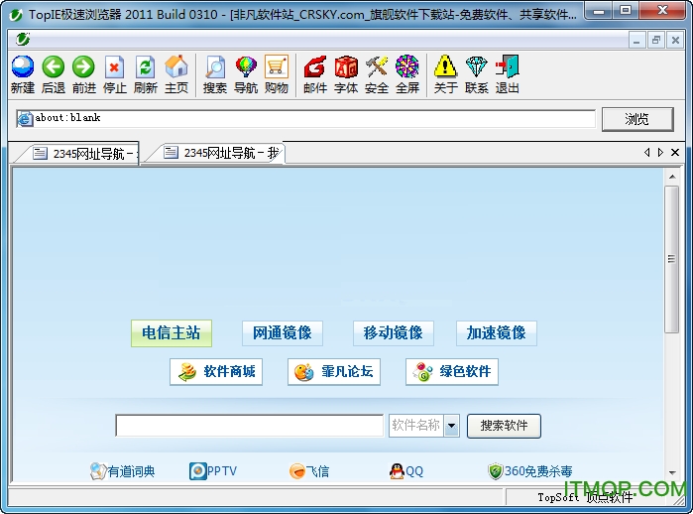The height and width of the screenshot is (514, 693).
Task: Click the 浏览 browse button
Action: pos(637,119)
